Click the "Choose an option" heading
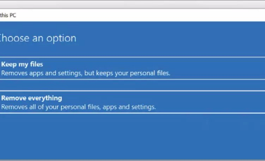Image resolution: width=265 pixels, height=161 pixels. pyautogui.click(x=37, y=38)
